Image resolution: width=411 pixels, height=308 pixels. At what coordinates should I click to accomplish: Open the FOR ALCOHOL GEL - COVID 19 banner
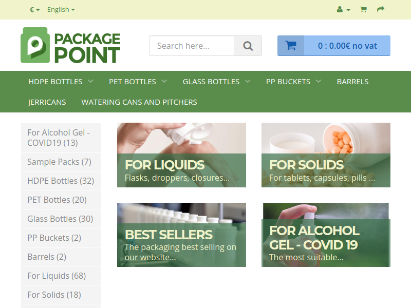coord(326,235)
